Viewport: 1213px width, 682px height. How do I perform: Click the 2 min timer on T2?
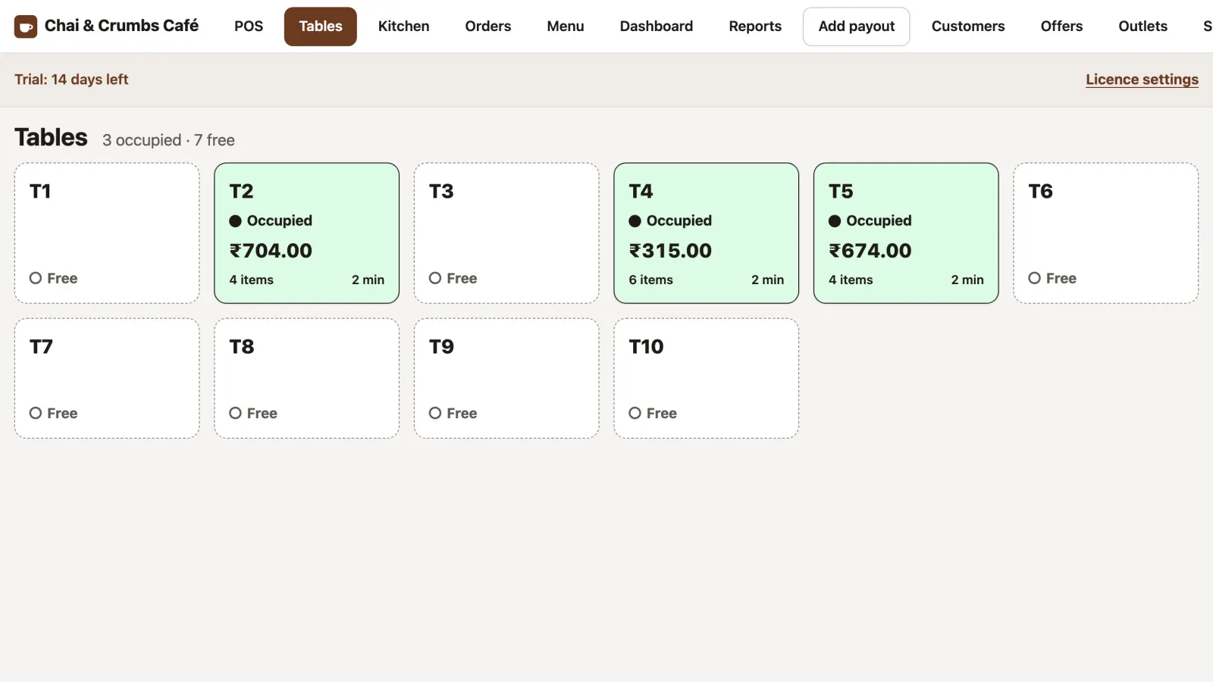368,280
